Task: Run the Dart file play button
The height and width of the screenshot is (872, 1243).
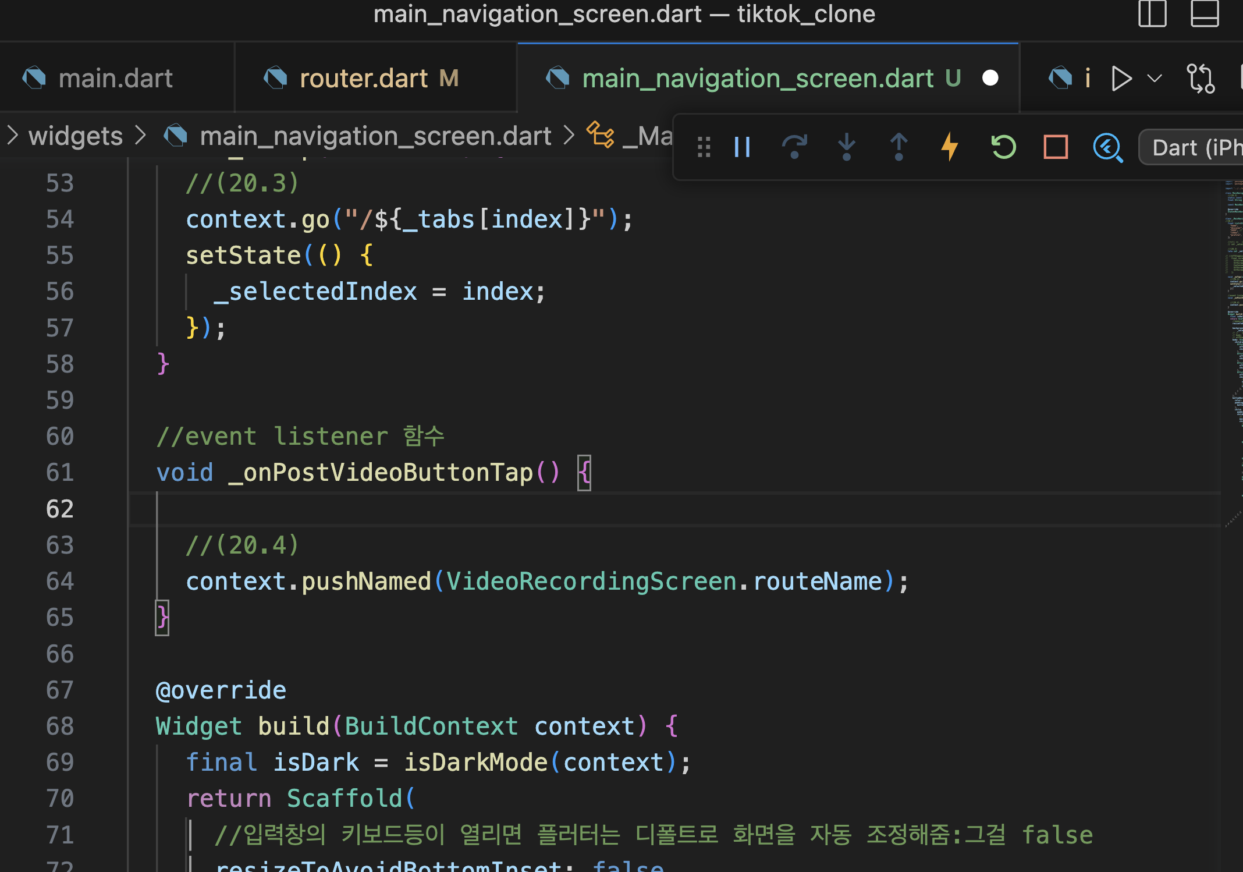Action: pos(1121,78)
